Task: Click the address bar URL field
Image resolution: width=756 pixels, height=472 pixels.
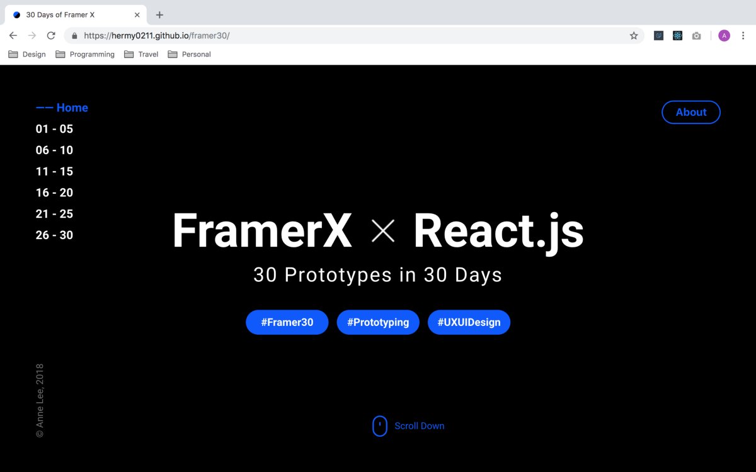Action: [353, 36]
